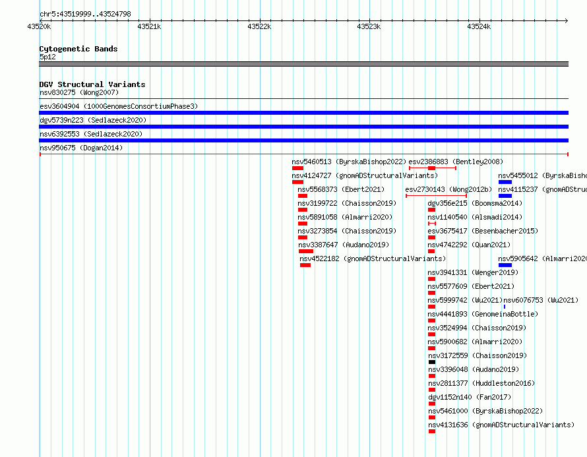The width and height of the screenshot is (587, 457).
Task: Click the blue bar under nsv5905642
Action: click(505, 265)
